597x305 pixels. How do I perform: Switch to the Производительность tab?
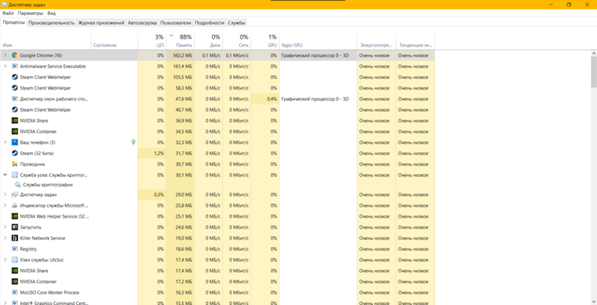pos(52,22)
